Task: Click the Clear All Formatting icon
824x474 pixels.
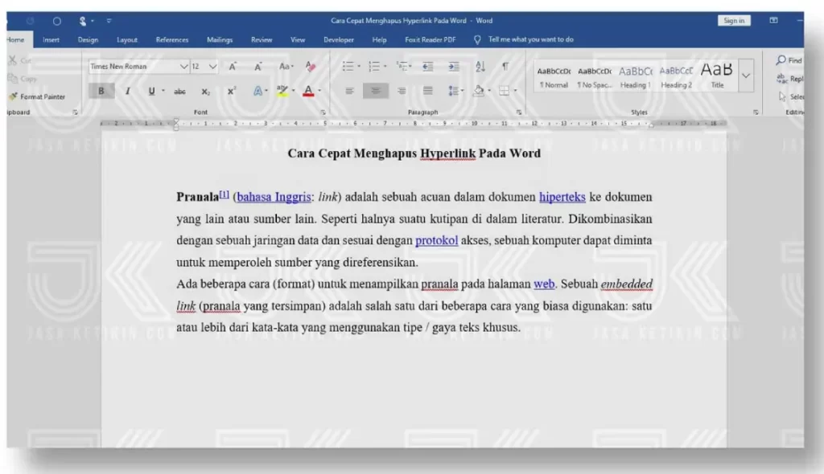Action: pyautogui.click(x=311, y=66)
